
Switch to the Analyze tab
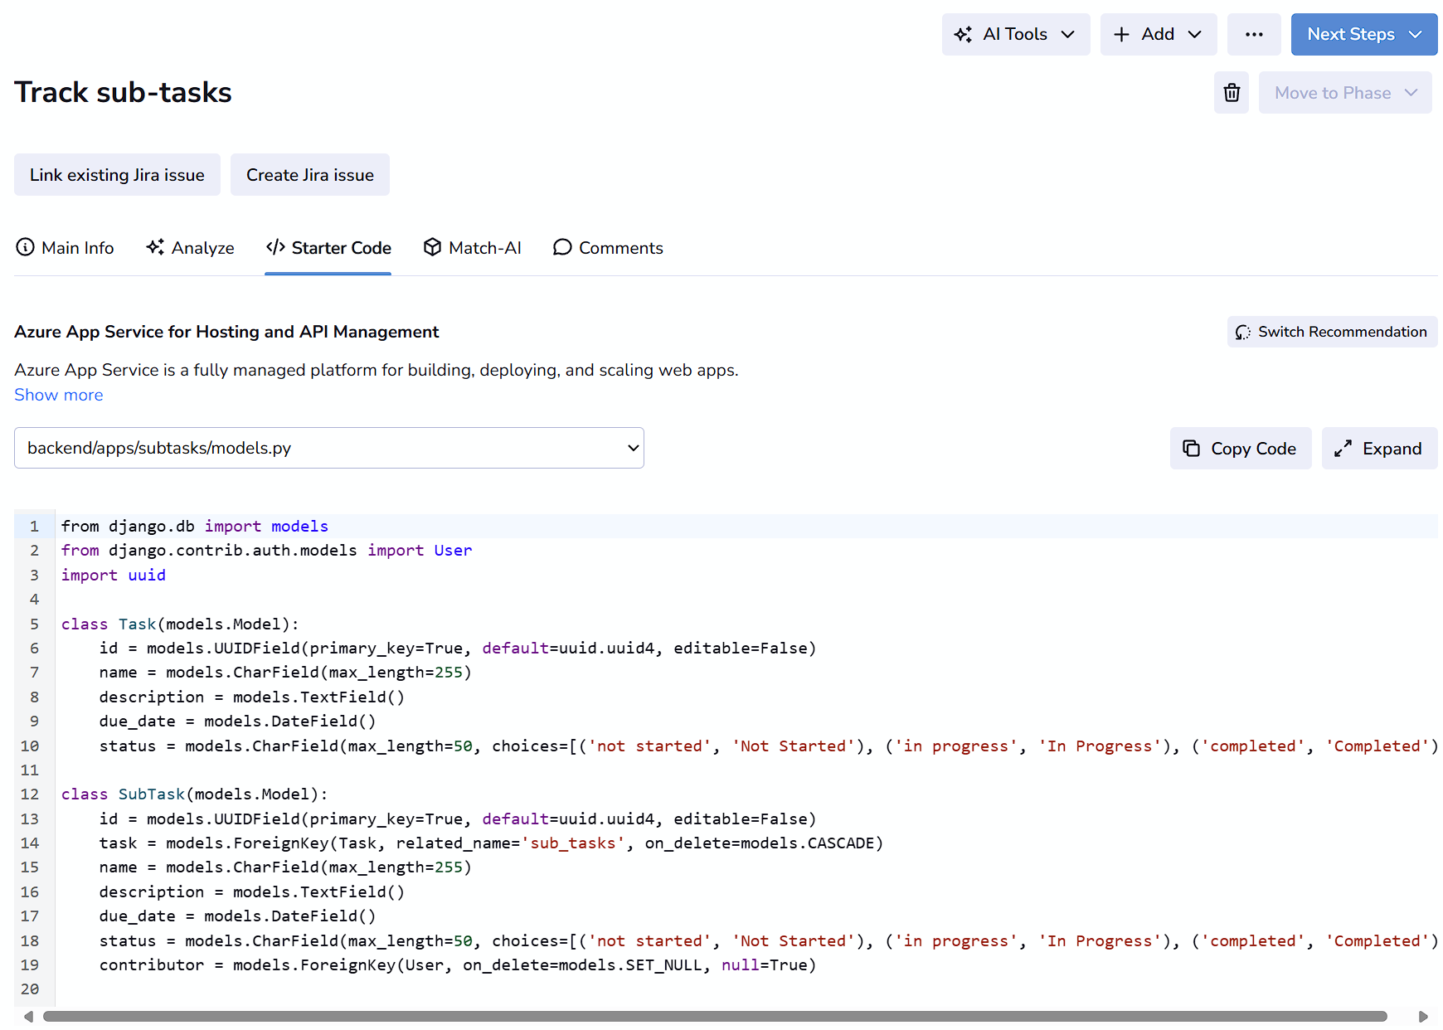[191, 248]
